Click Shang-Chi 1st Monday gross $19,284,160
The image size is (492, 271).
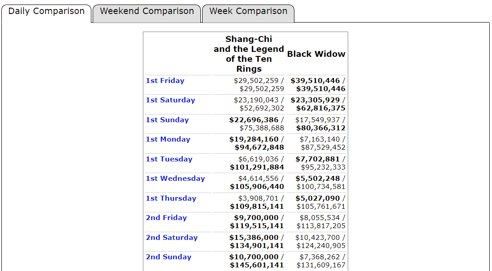click(254, 139)
